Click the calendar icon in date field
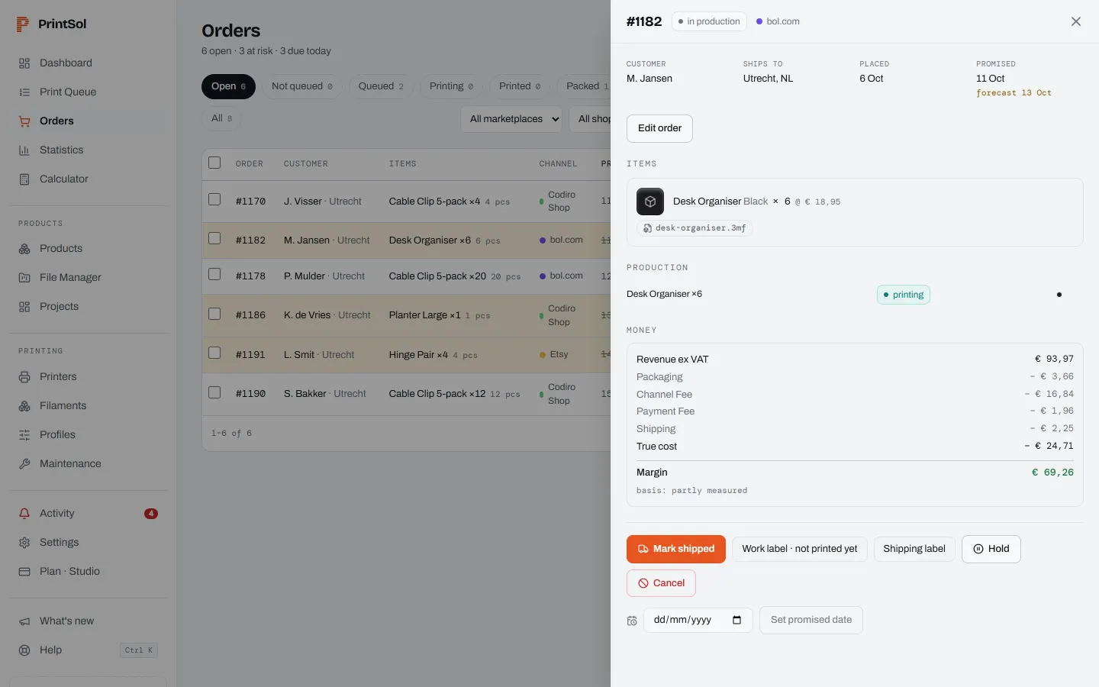Viewport: 1099px width, 687px height. pyautogui.click(x=736, y=620)
